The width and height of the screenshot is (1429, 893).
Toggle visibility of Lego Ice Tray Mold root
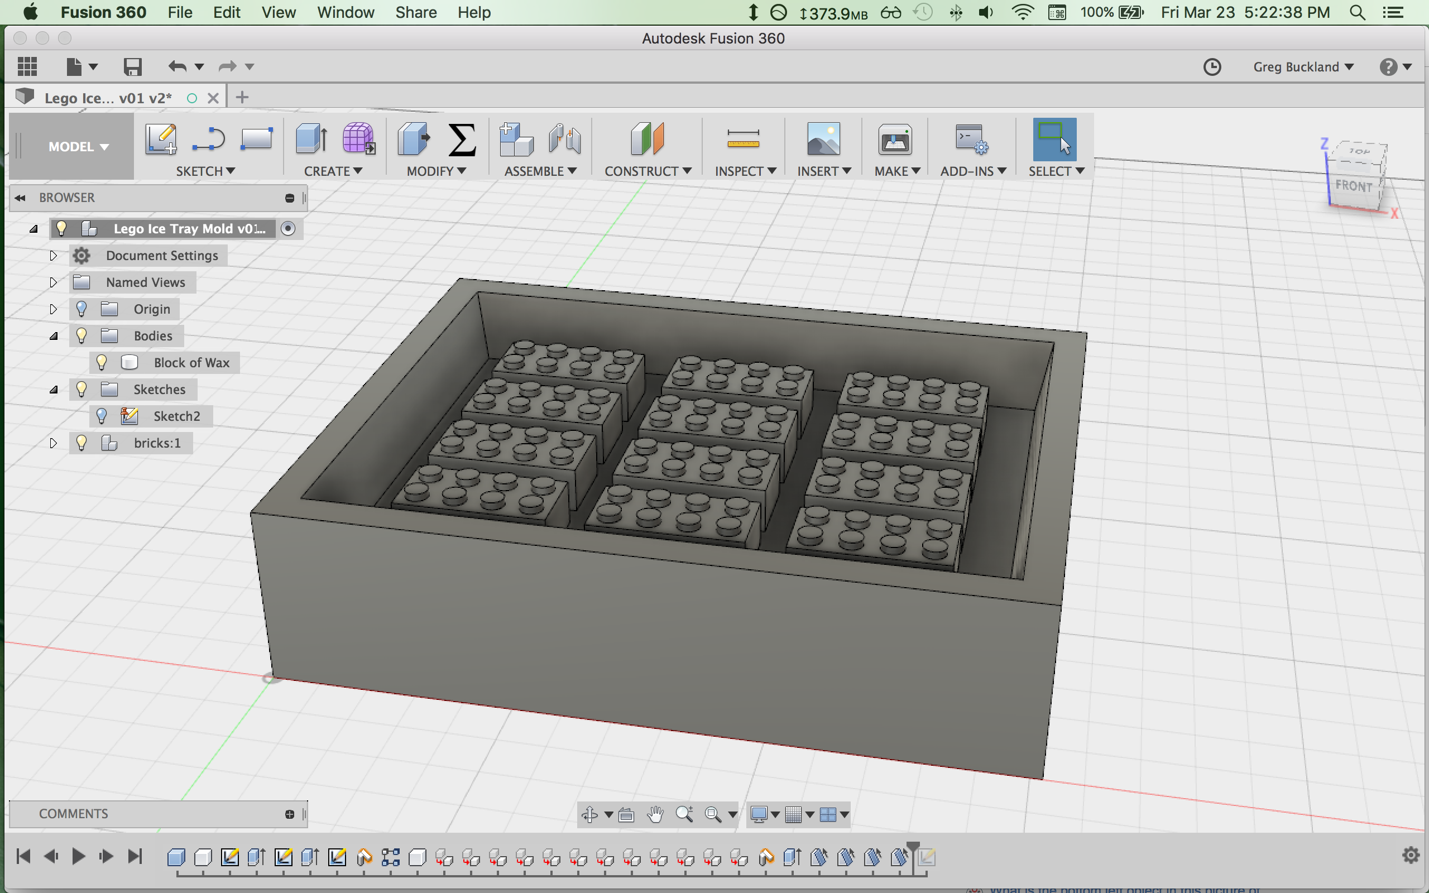(x=61, y=229)
